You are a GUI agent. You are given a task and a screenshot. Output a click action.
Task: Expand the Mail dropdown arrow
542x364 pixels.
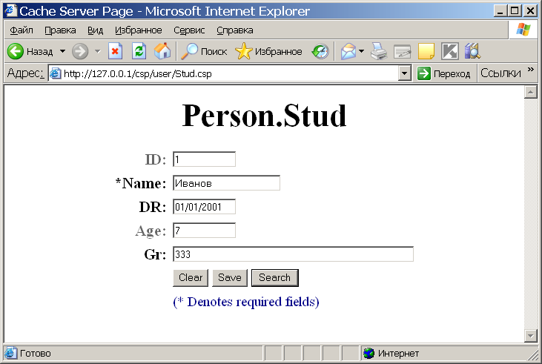click(362, 51)
